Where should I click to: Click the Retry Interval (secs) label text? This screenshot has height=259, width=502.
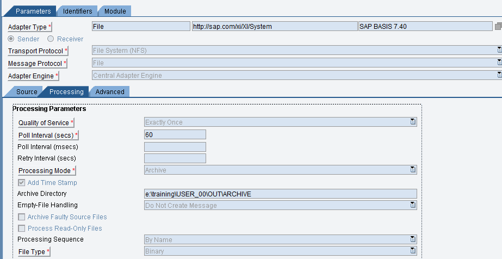(x=47, y=158)
